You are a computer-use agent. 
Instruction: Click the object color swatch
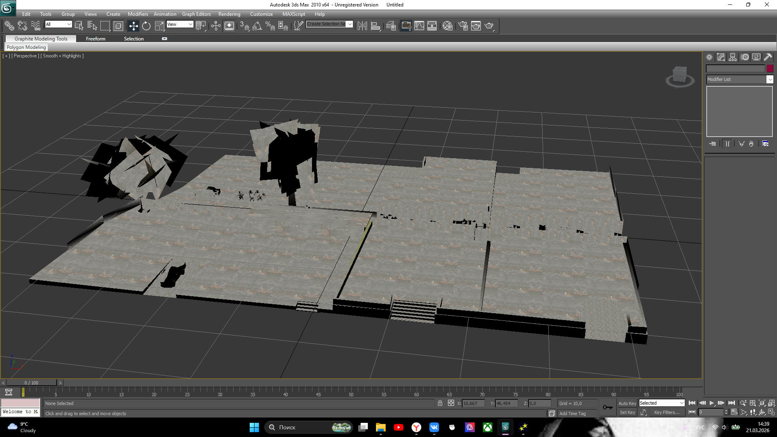770,68
